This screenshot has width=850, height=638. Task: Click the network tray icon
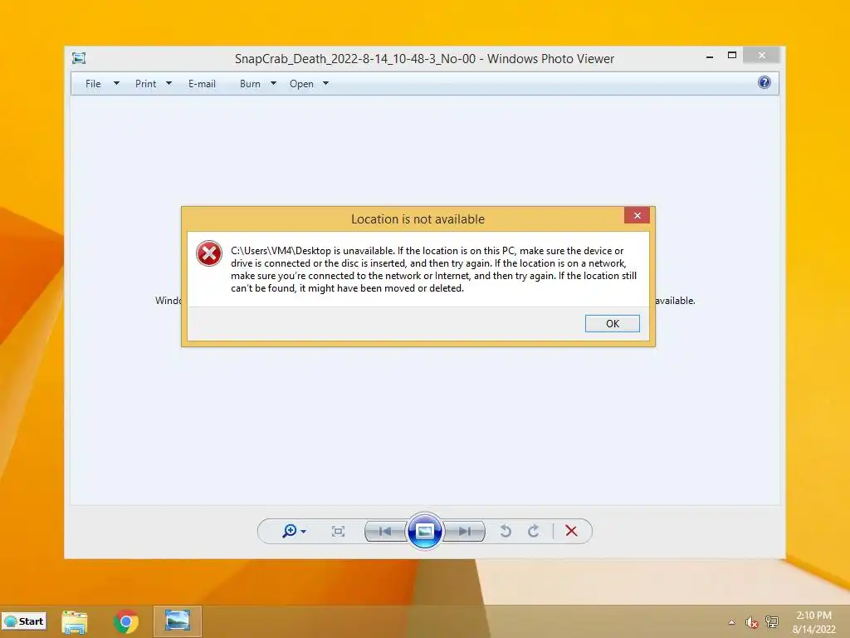coord(772,621)
